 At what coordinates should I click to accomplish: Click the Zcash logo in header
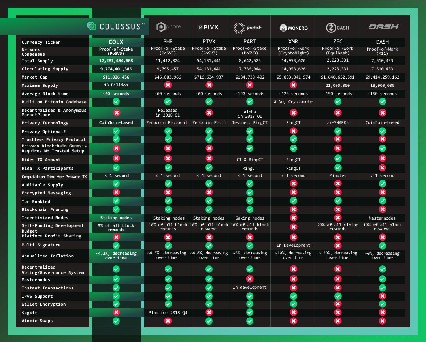(337, 28)
